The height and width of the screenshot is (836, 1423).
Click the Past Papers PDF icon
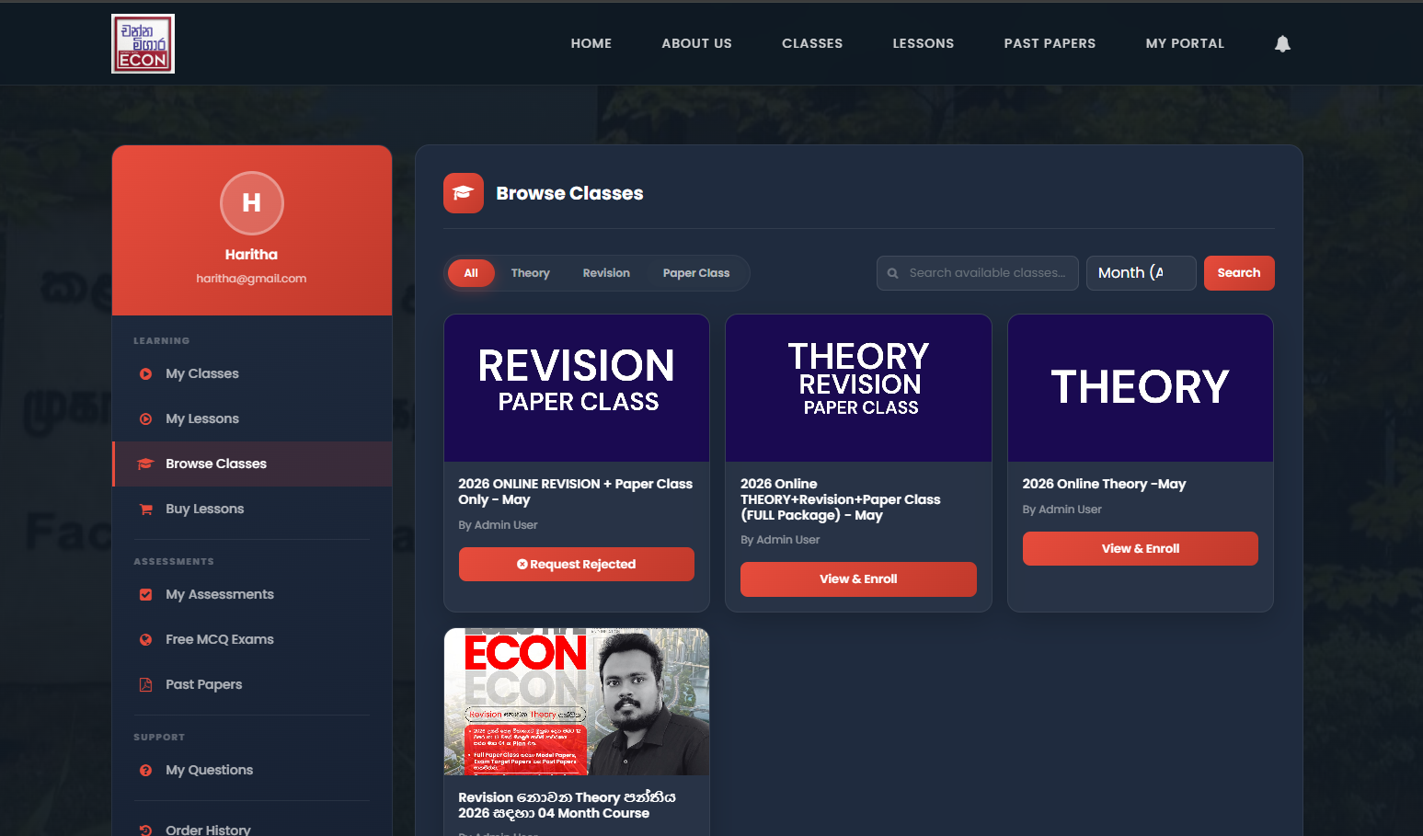(145, 685)
